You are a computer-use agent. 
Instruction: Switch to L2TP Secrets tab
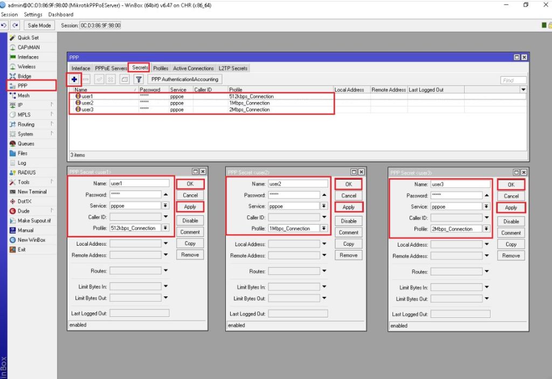[x=233, y=69]
